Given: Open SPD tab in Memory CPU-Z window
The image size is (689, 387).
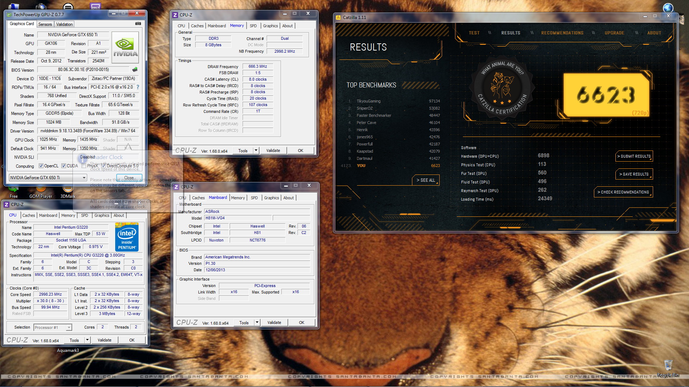Looking at the screenshot, I should point(253,26).
